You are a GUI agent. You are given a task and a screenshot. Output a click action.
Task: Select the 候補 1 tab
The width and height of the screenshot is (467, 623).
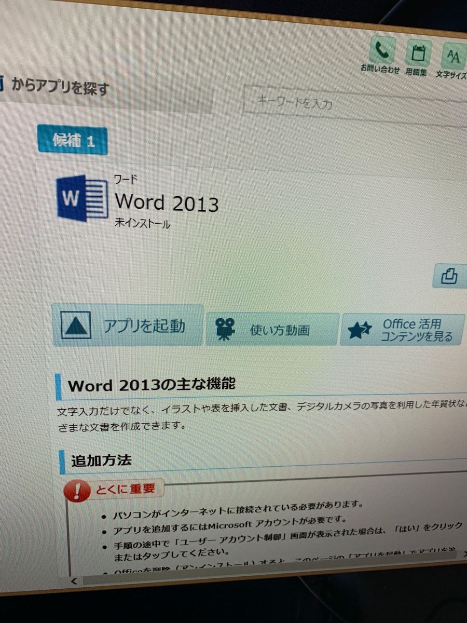click(x=73, y=141)
